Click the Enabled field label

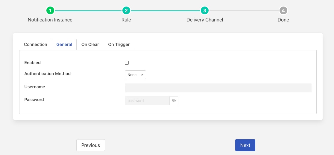click(32, 63)
